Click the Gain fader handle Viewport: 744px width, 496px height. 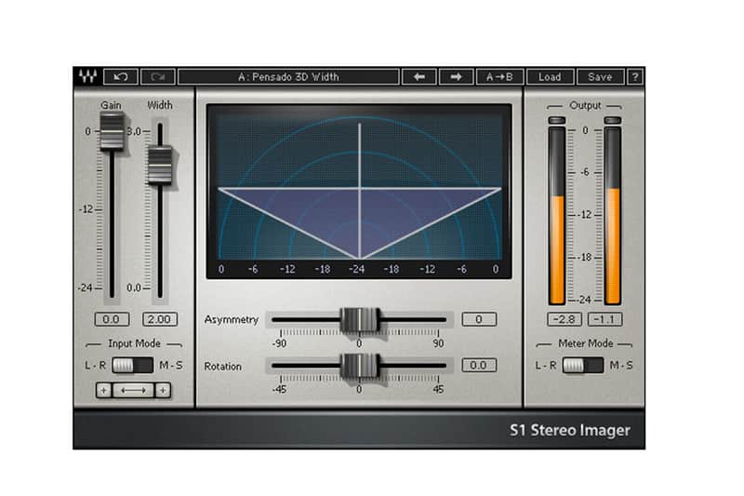pyautogui.click(x=112, y=131)
